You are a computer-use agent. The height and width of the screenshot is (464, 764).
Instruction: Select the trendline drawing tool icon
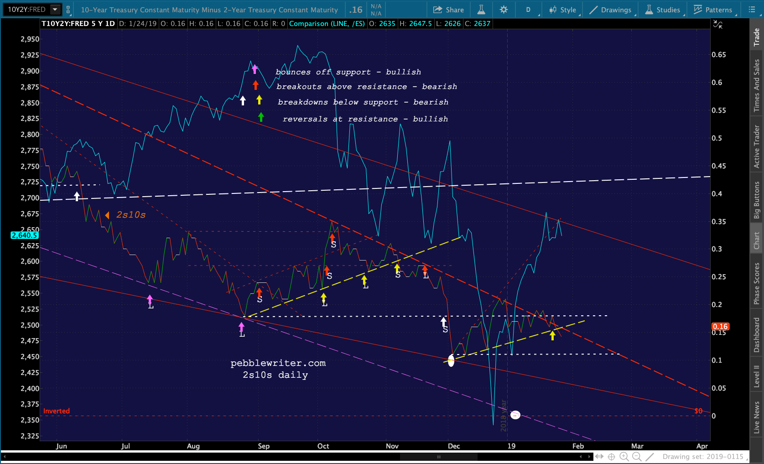click(650, 457)
